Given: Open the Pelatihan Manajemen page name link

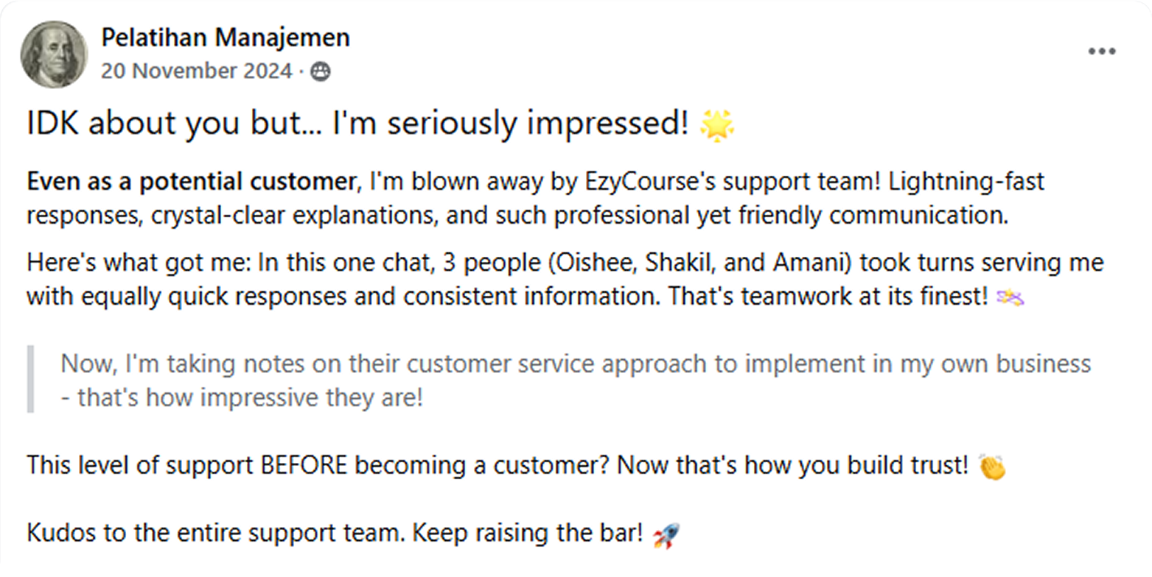Looking at the screenshot, I should click(225, 38).
